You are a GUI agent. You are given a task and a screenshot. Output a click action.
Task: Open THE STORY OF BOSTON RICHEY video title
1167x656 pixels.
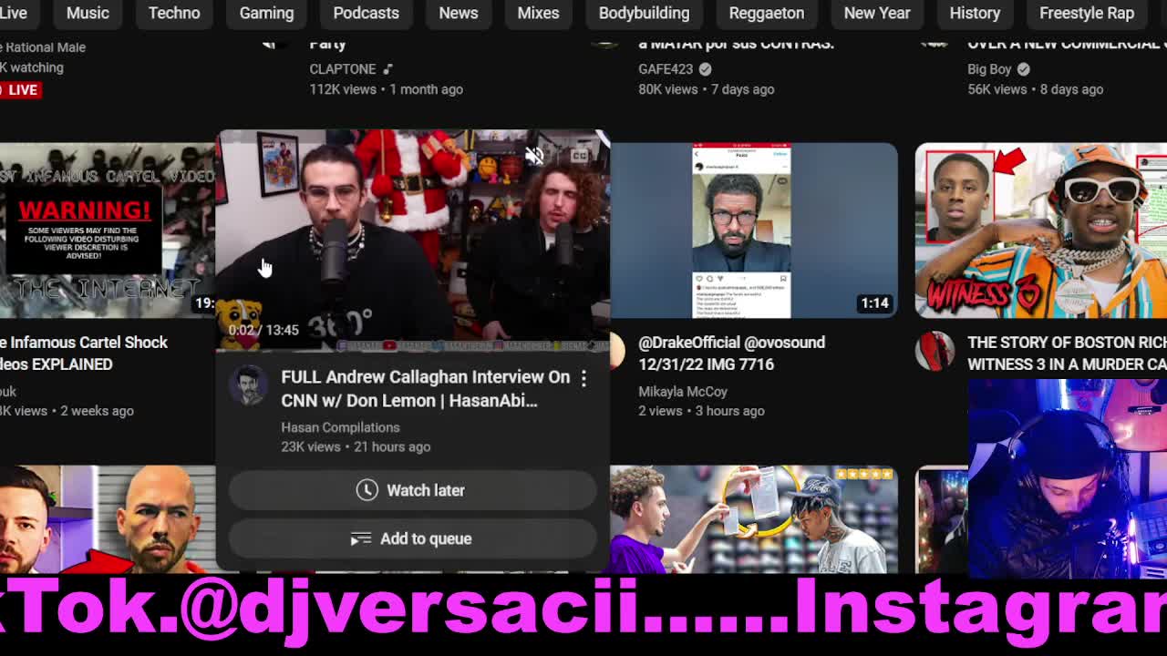coord(1067,354)
